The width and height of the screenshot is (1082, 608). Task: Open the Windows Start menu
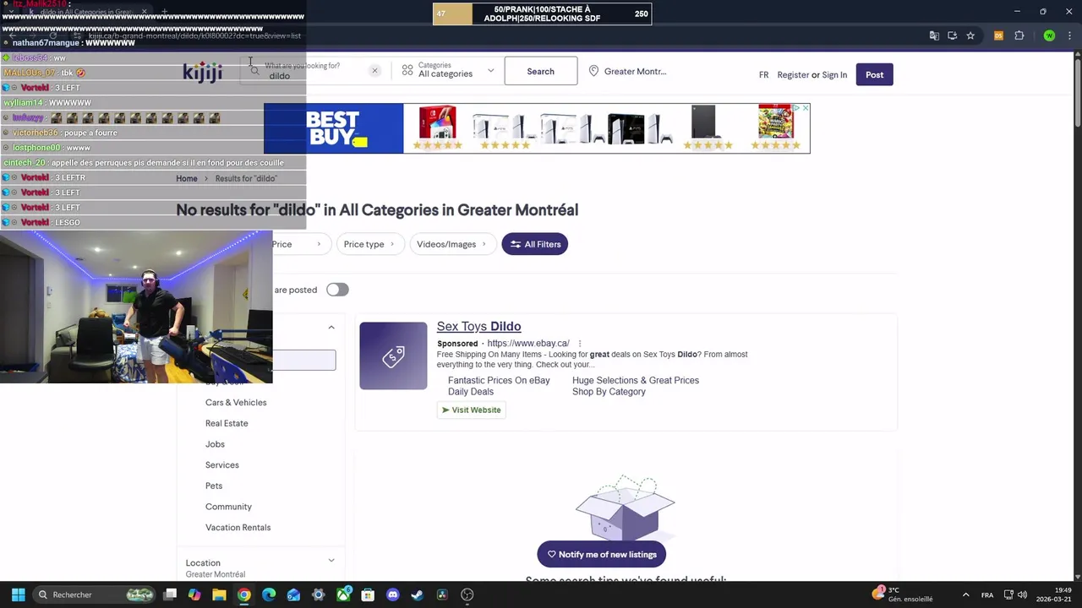point(18,594)
